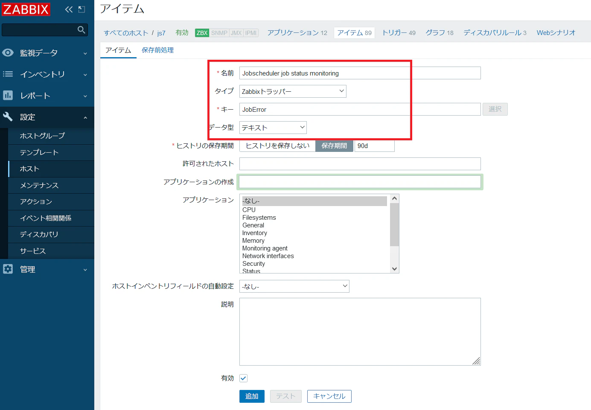Click the アプリケーションの作成 input field

point(360,182)
